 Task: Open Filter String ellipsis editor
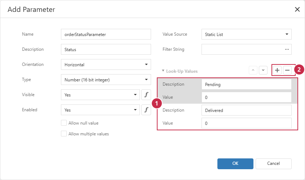(287, 49)
